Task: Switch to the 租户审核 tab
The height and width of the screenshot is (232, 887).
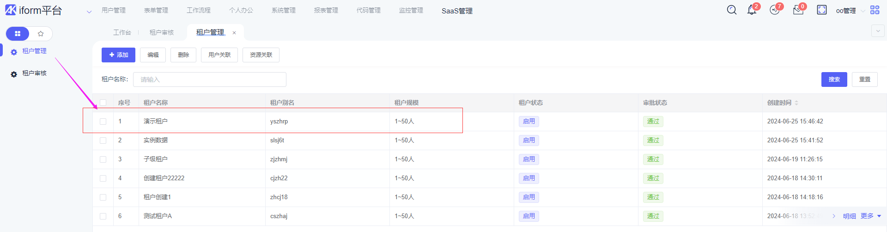Action: pos(161,32)
